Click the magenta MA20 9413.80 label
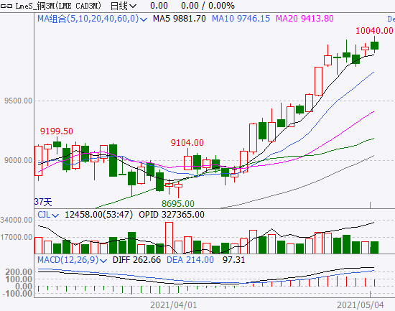This screenshot has height=311, width=395. pos(305,19)
